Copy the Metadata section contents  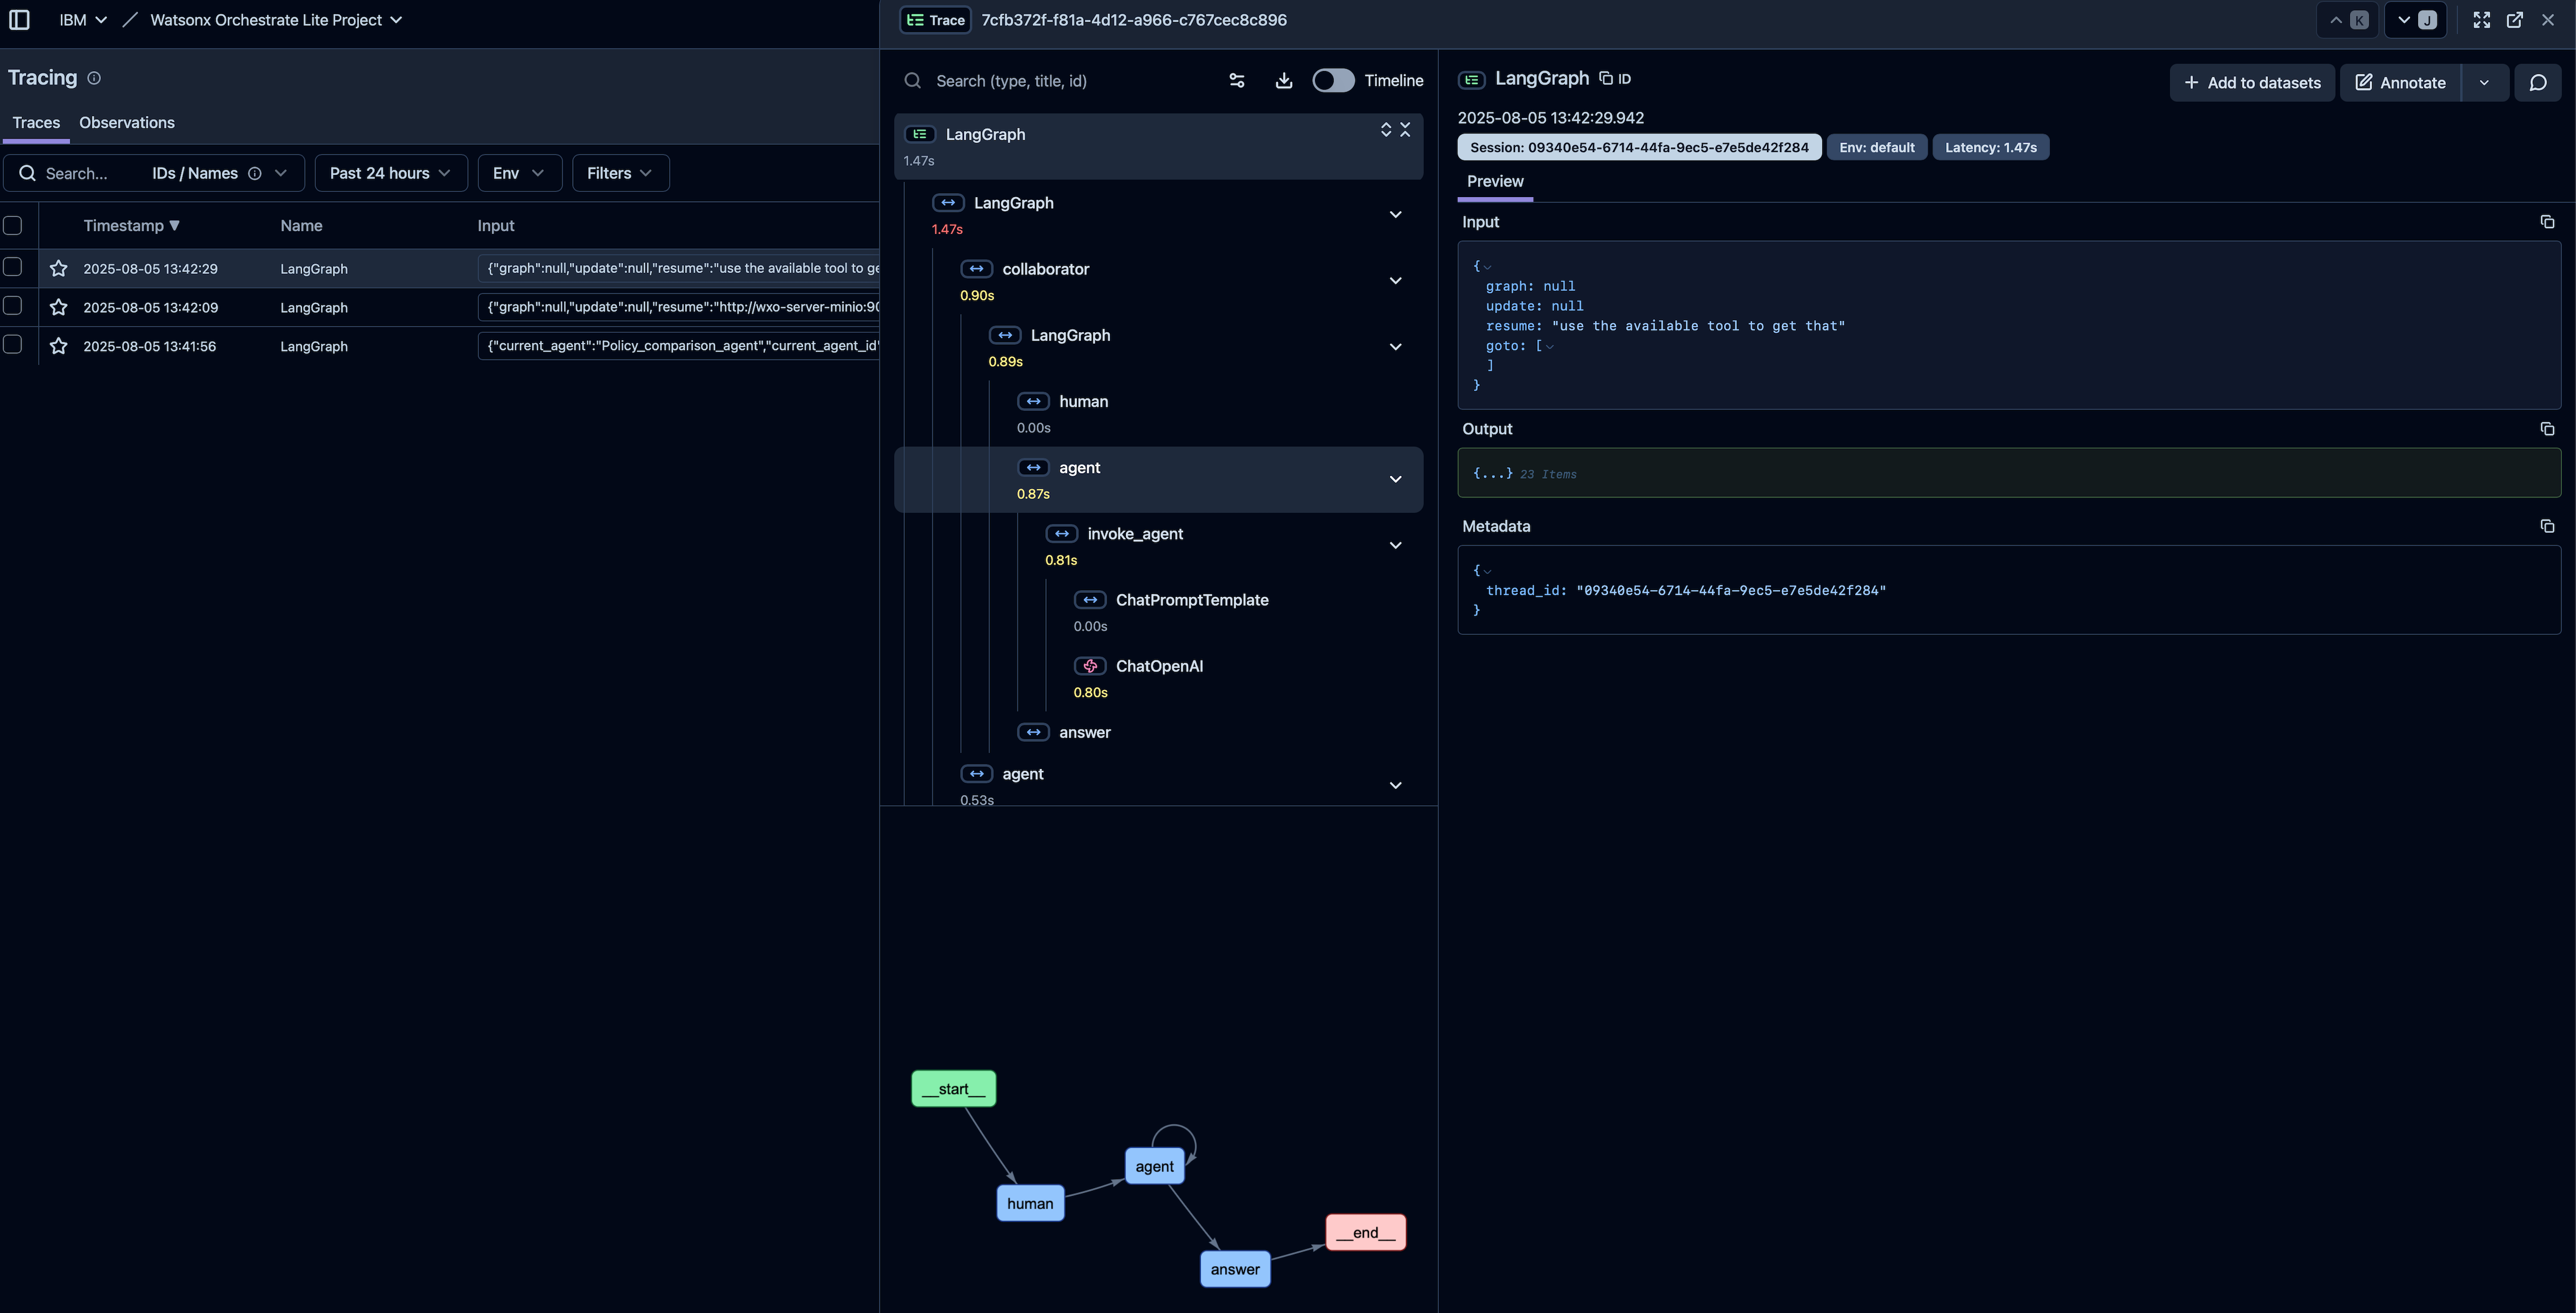point(2546,526)
